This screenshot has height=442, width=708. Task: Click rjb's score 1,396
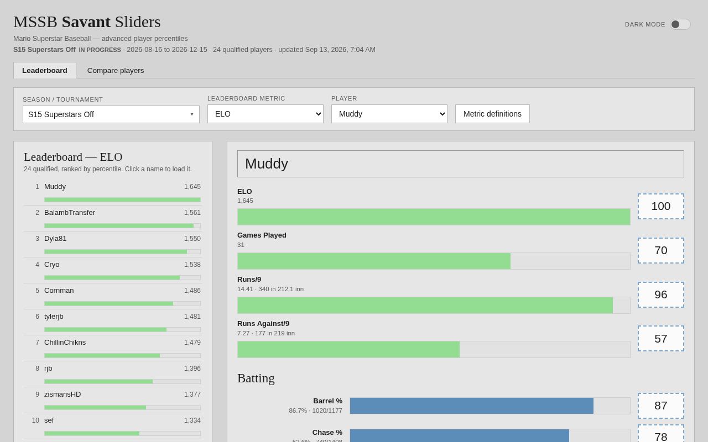point(192,369)
